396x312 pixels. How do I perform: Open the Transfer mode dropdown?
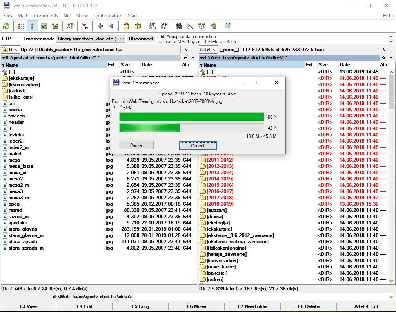[91, 39]
